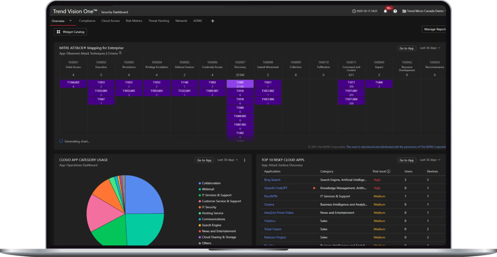Viewport: 497px width, 257px height.
Task: Open the Cloud App Category Usage time range dropdown
Action: coord(228,160)
